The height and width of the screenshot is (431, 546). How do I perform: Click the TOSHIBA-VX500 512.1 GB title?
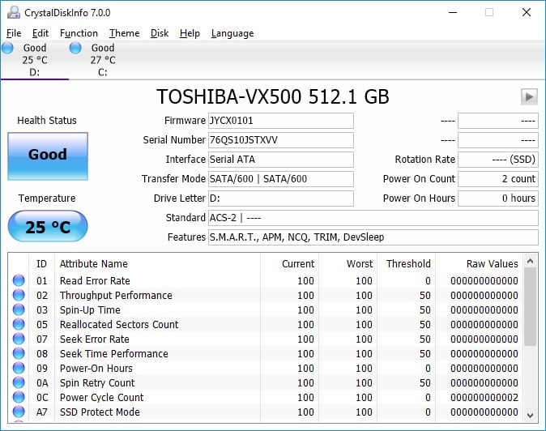(x=273, y=96)
